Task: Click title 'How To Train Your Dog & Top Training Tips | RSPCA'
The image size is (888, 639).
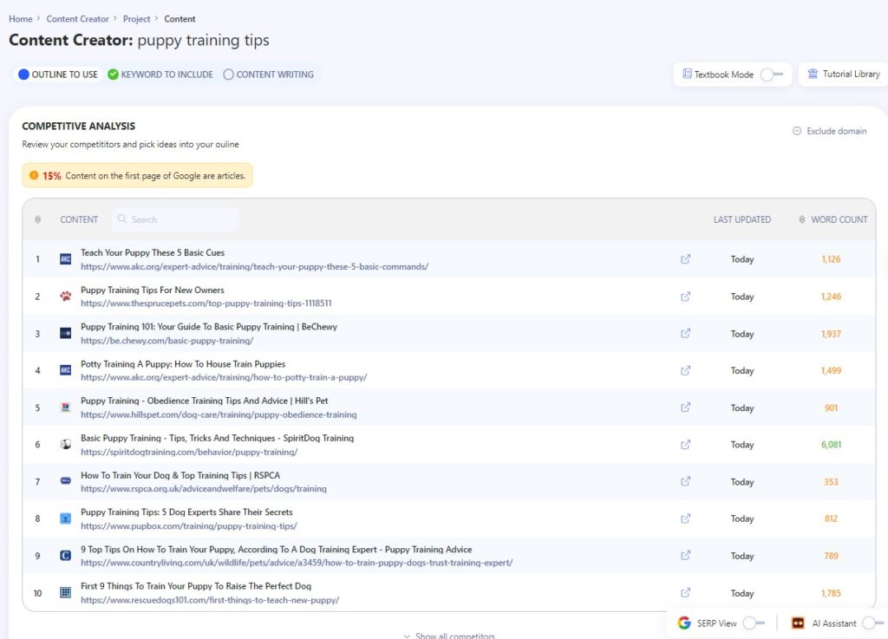Action: tap(180, 475)
